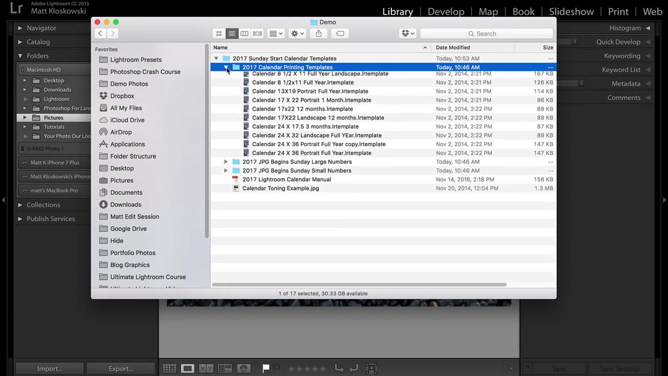Expand the 2017 JPG Begins Sunday Large Numbers folder
The height and width of the screenshot is (376, 668).
coord(226,162)
